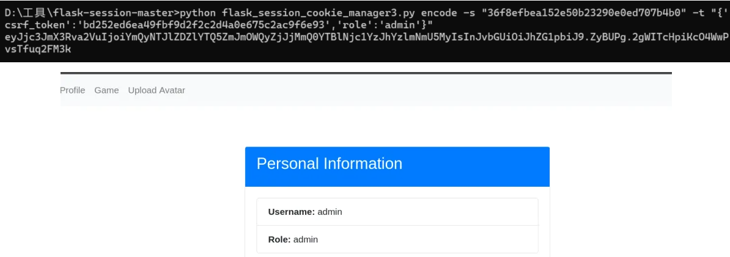
Task: Click the admin value beside Username
Action: pos(330,212)
